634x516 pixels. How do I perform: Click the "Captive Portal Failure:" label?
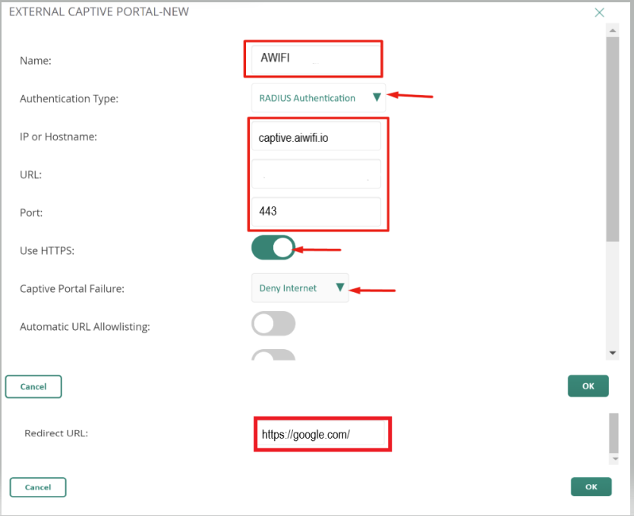pos(72,288)
